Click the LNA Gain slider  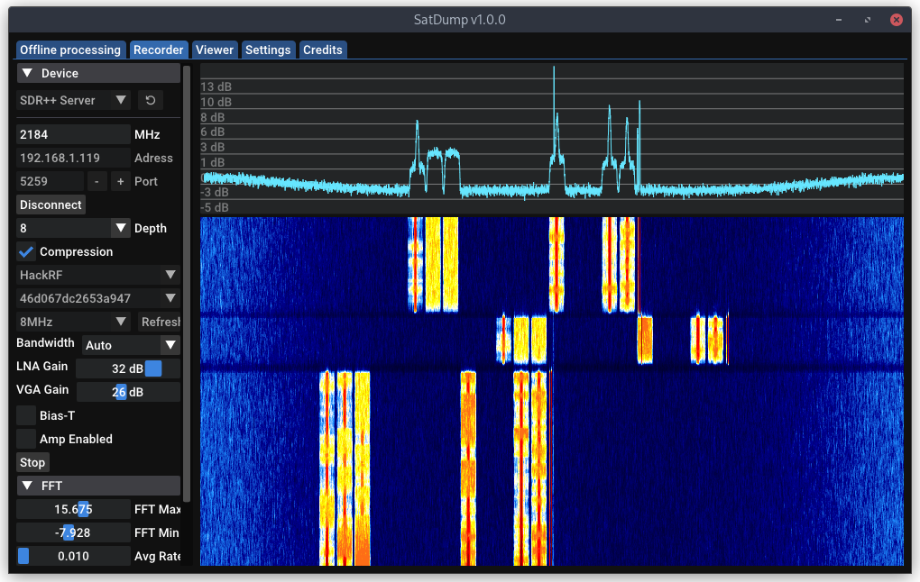point(128,368)
